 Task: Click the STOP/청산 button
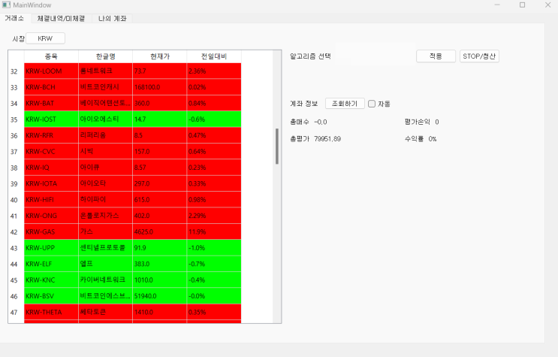coord(479,56)
